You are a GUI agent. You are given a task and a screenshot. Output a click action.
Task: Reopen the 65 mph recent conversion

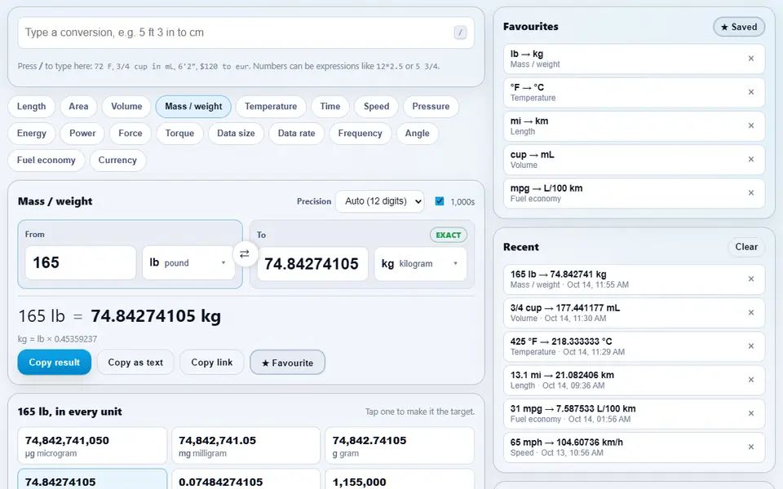[624, 447]
